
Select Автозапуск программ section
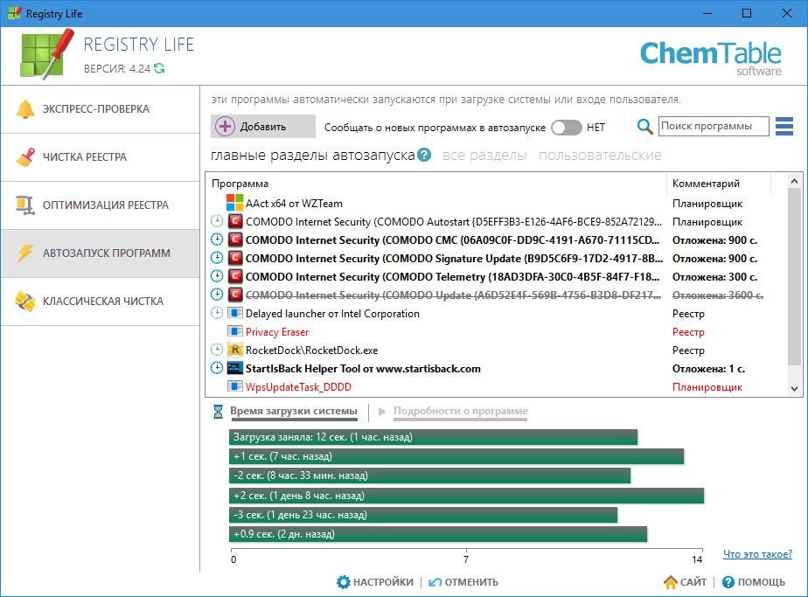pyautogui.click(x=100, y=253)
